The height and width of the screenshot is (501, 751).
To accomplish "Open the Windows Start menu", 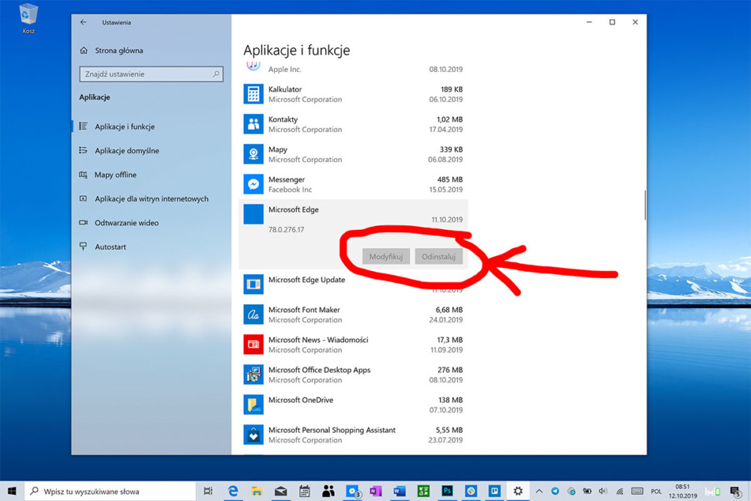I will 12,491.
